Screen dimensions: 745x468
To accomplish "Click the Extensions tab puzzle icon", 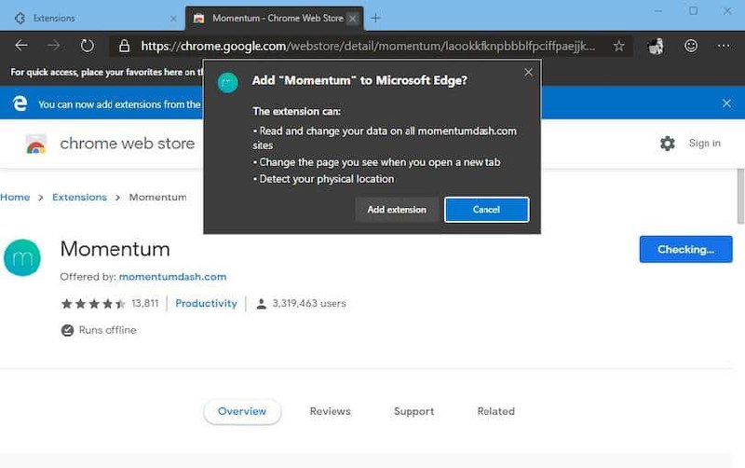I will pos(20,18).
